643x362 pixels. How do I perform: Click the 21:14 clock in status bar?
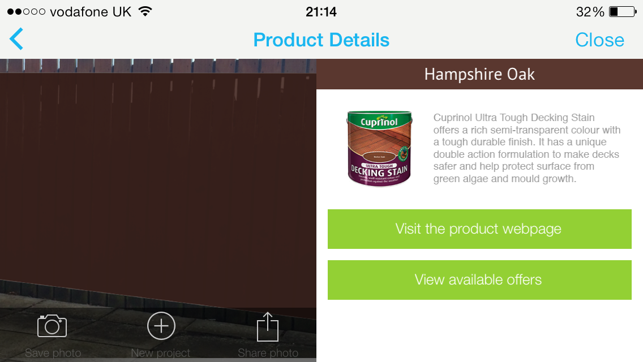321,11
